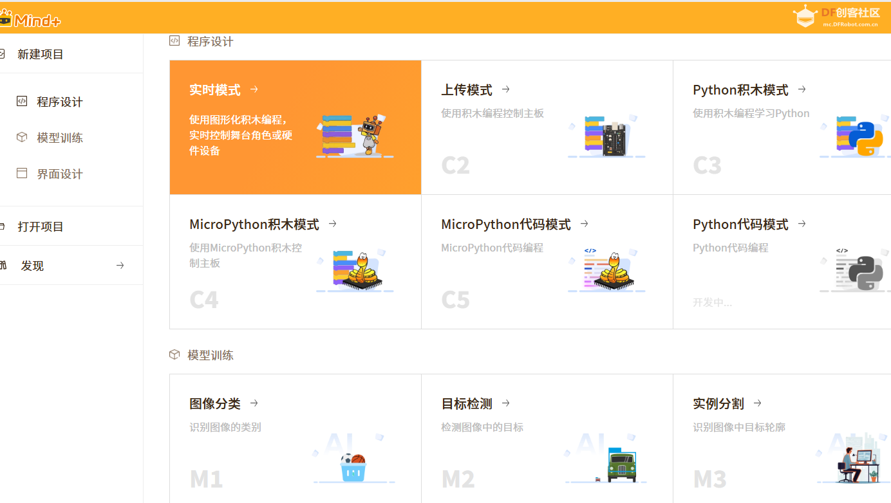The image size is (891, 503).
Task: Click the Python logo in Python积木模式 card
Action: (866, 138)
